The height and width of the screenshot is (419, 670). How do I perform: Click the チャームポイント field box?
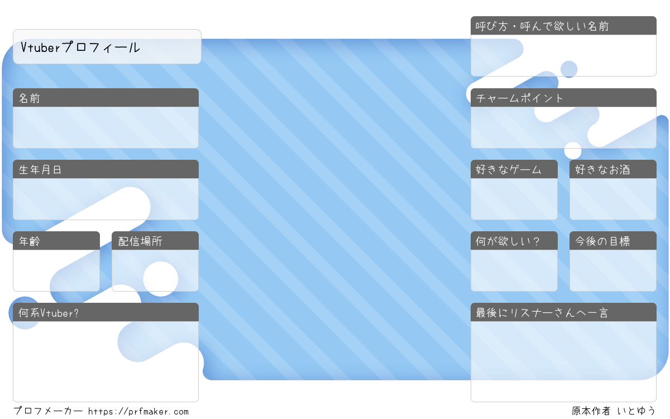563,127
